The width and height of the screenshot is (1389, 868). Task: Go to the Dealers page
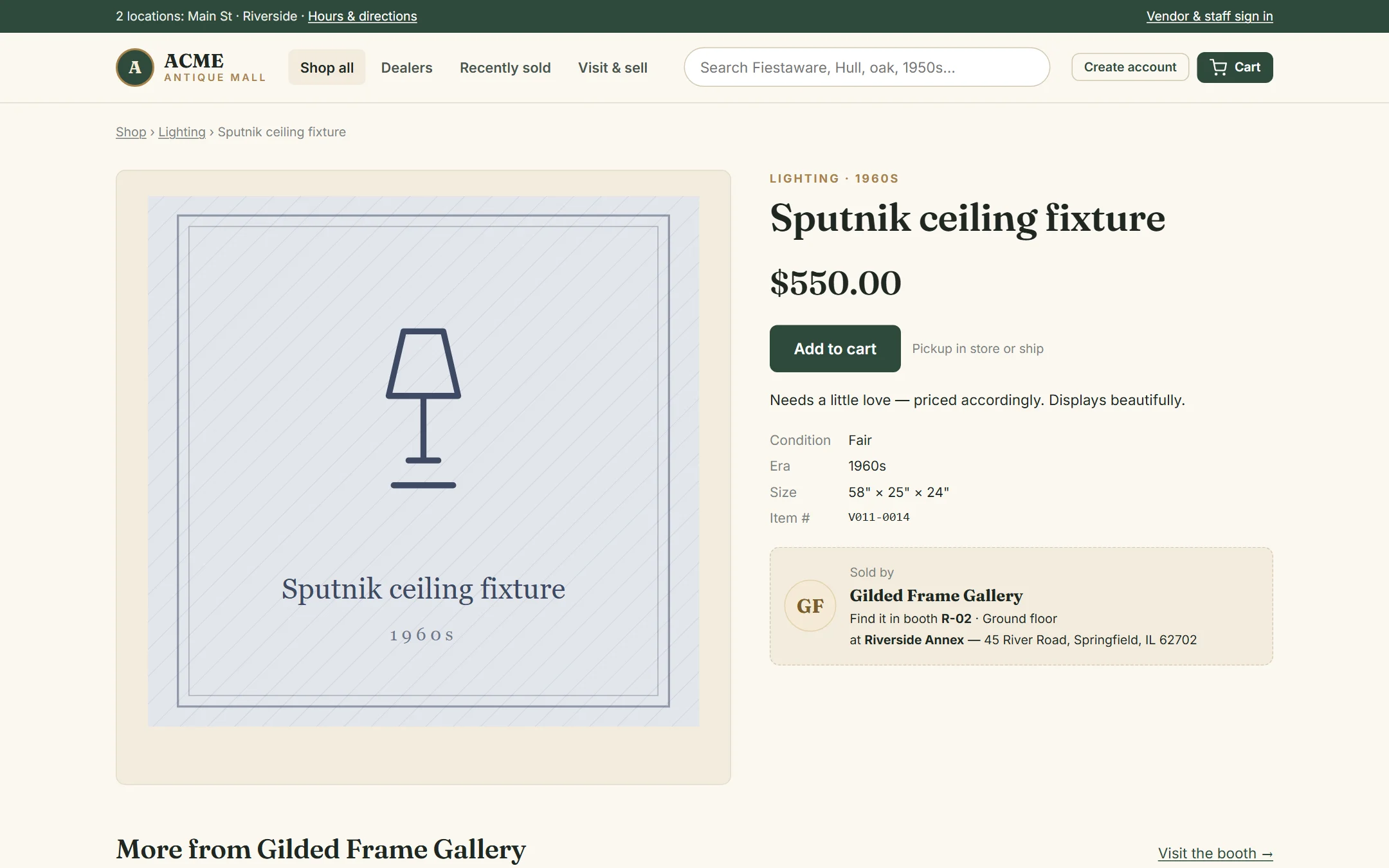(x=406, y=68)
